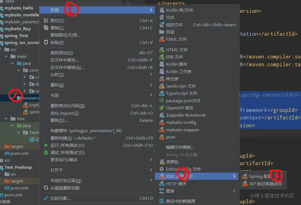Image resolution: width=301 pixels, height=205 pixels.
Task: Click the FXML 文件 icon
Action: 162,39
